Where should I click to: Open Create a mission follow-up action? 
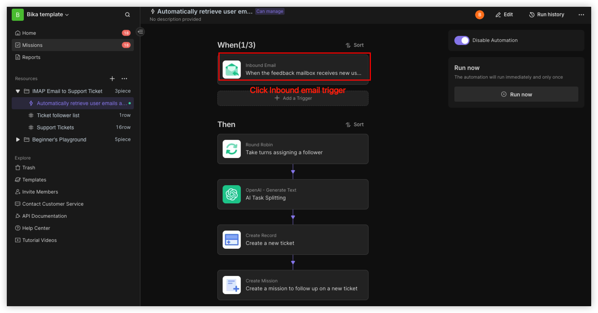(293, 285)
